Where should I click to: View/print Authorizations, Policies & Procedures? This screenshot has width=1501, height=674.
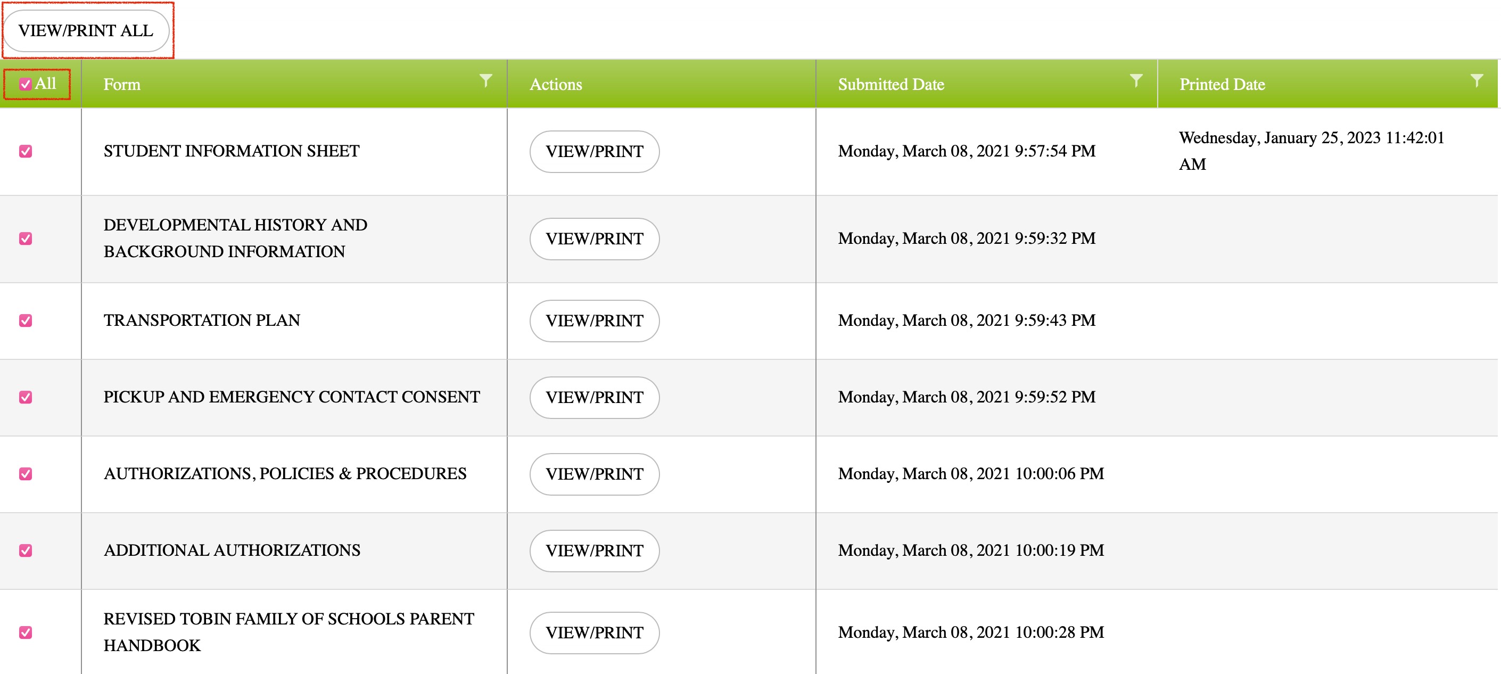tap(595, 474)
